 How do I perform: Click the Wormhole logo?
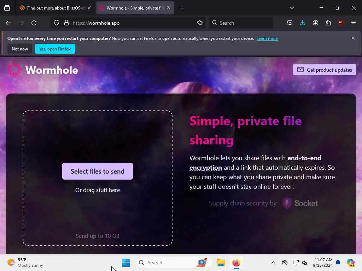click(x=42, y=70)
